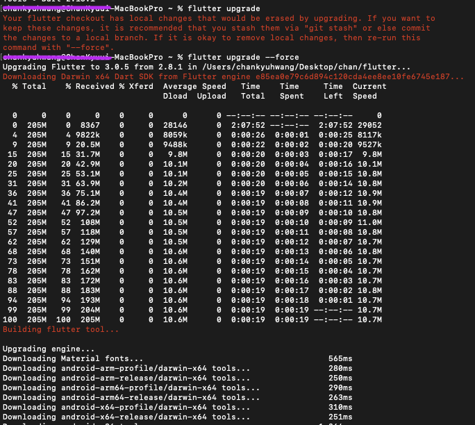Click the 'Downloading android-arm64-profile/darwin-x64 tools...' line

click(x=131, y=387)
